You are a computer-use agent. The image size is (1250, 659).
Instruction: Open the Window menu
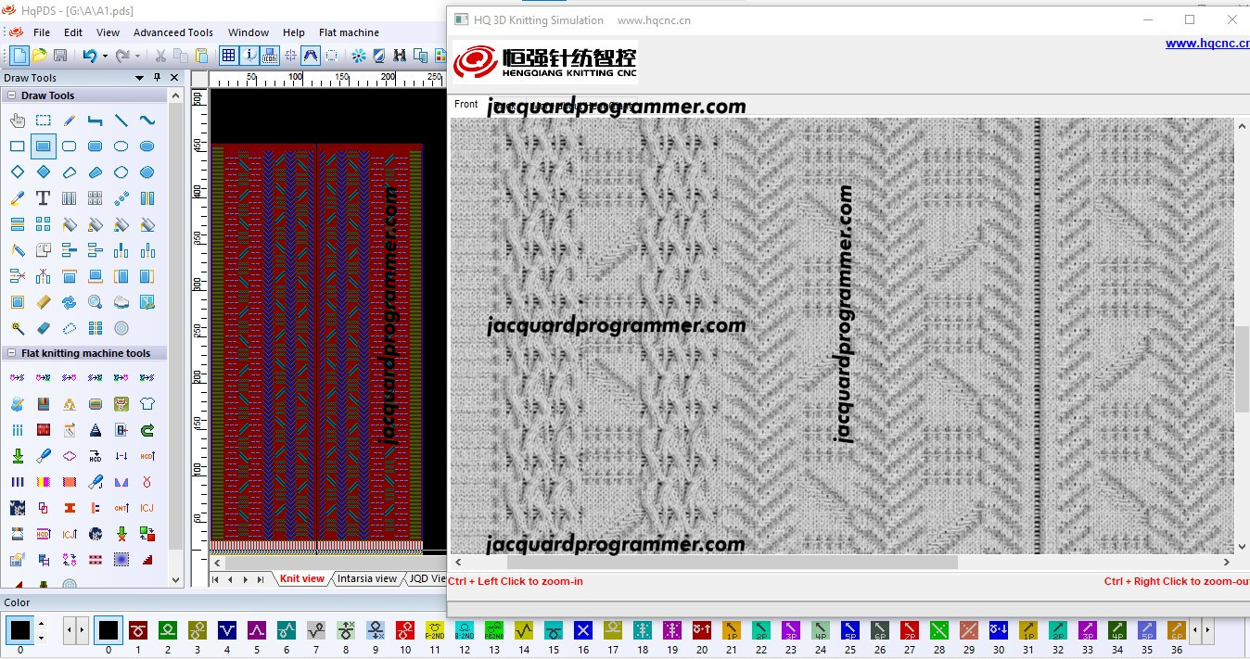pos(249,32)
